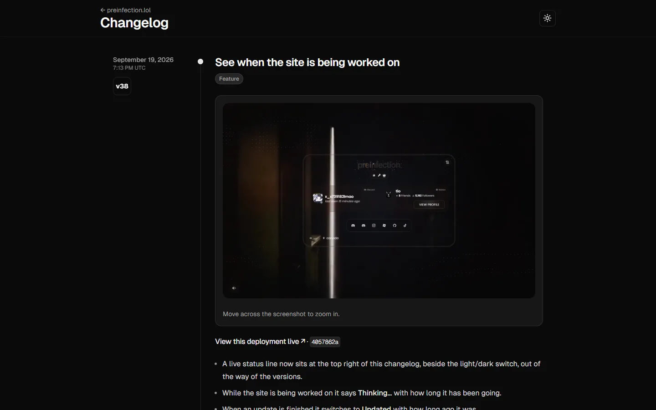
Task: Click the star badge icon under preinfection
Action: tap(374, 175)
